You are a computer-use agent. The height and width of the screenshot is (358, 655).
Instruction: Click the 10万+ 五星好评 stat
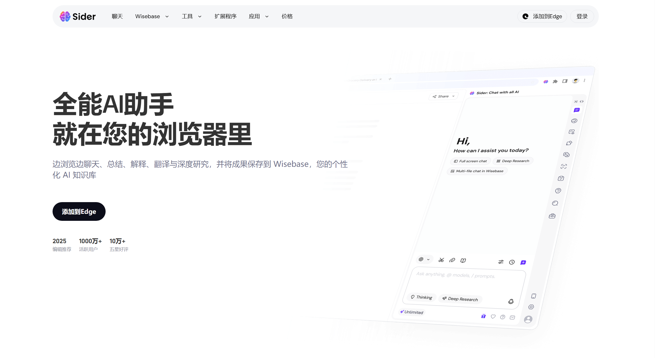point(119,245)
